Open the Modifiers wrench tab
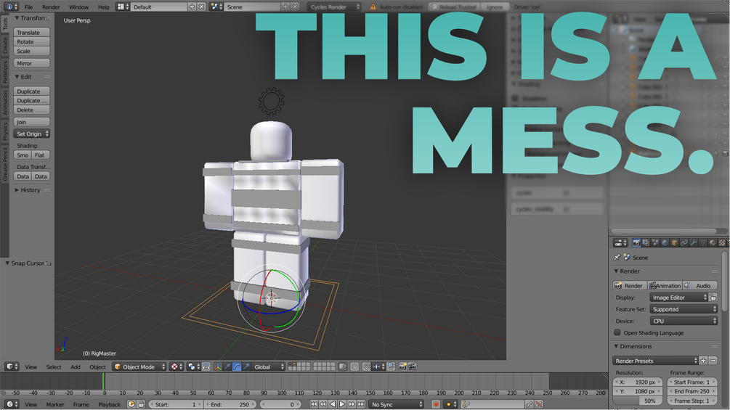Image resolution: width=730 pixels, height=410 pixels. tap(694, 242)
